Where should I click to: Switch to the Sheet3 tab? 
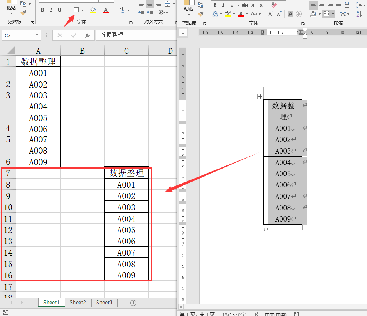(104, 303)
